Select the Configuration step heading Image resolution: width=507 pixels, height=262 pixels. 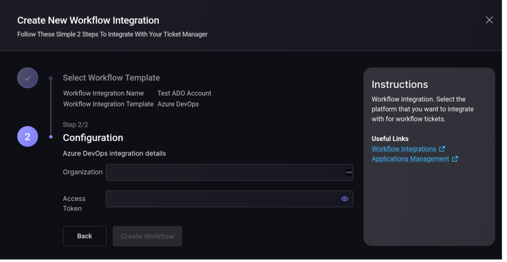point(93,138)
